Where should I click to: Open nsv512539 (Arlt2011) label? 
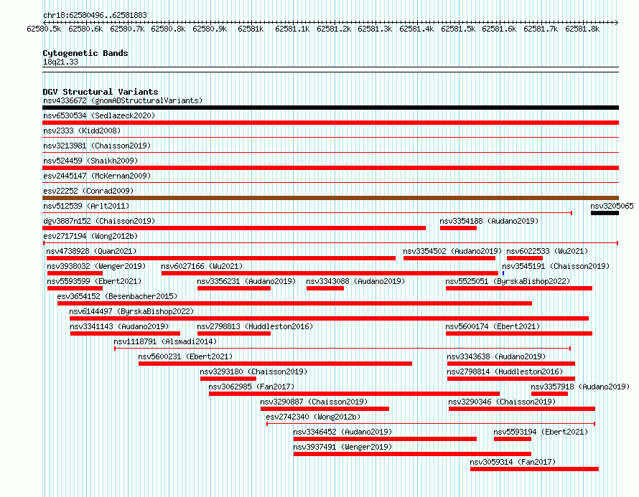[86, 206]
